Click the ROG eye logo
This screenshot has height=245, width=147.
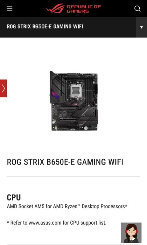[55, 8]
